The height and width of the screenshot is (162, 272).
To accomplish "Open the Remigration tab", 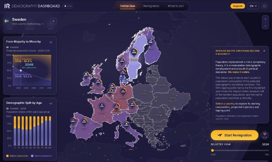I will tap(151, 6).
